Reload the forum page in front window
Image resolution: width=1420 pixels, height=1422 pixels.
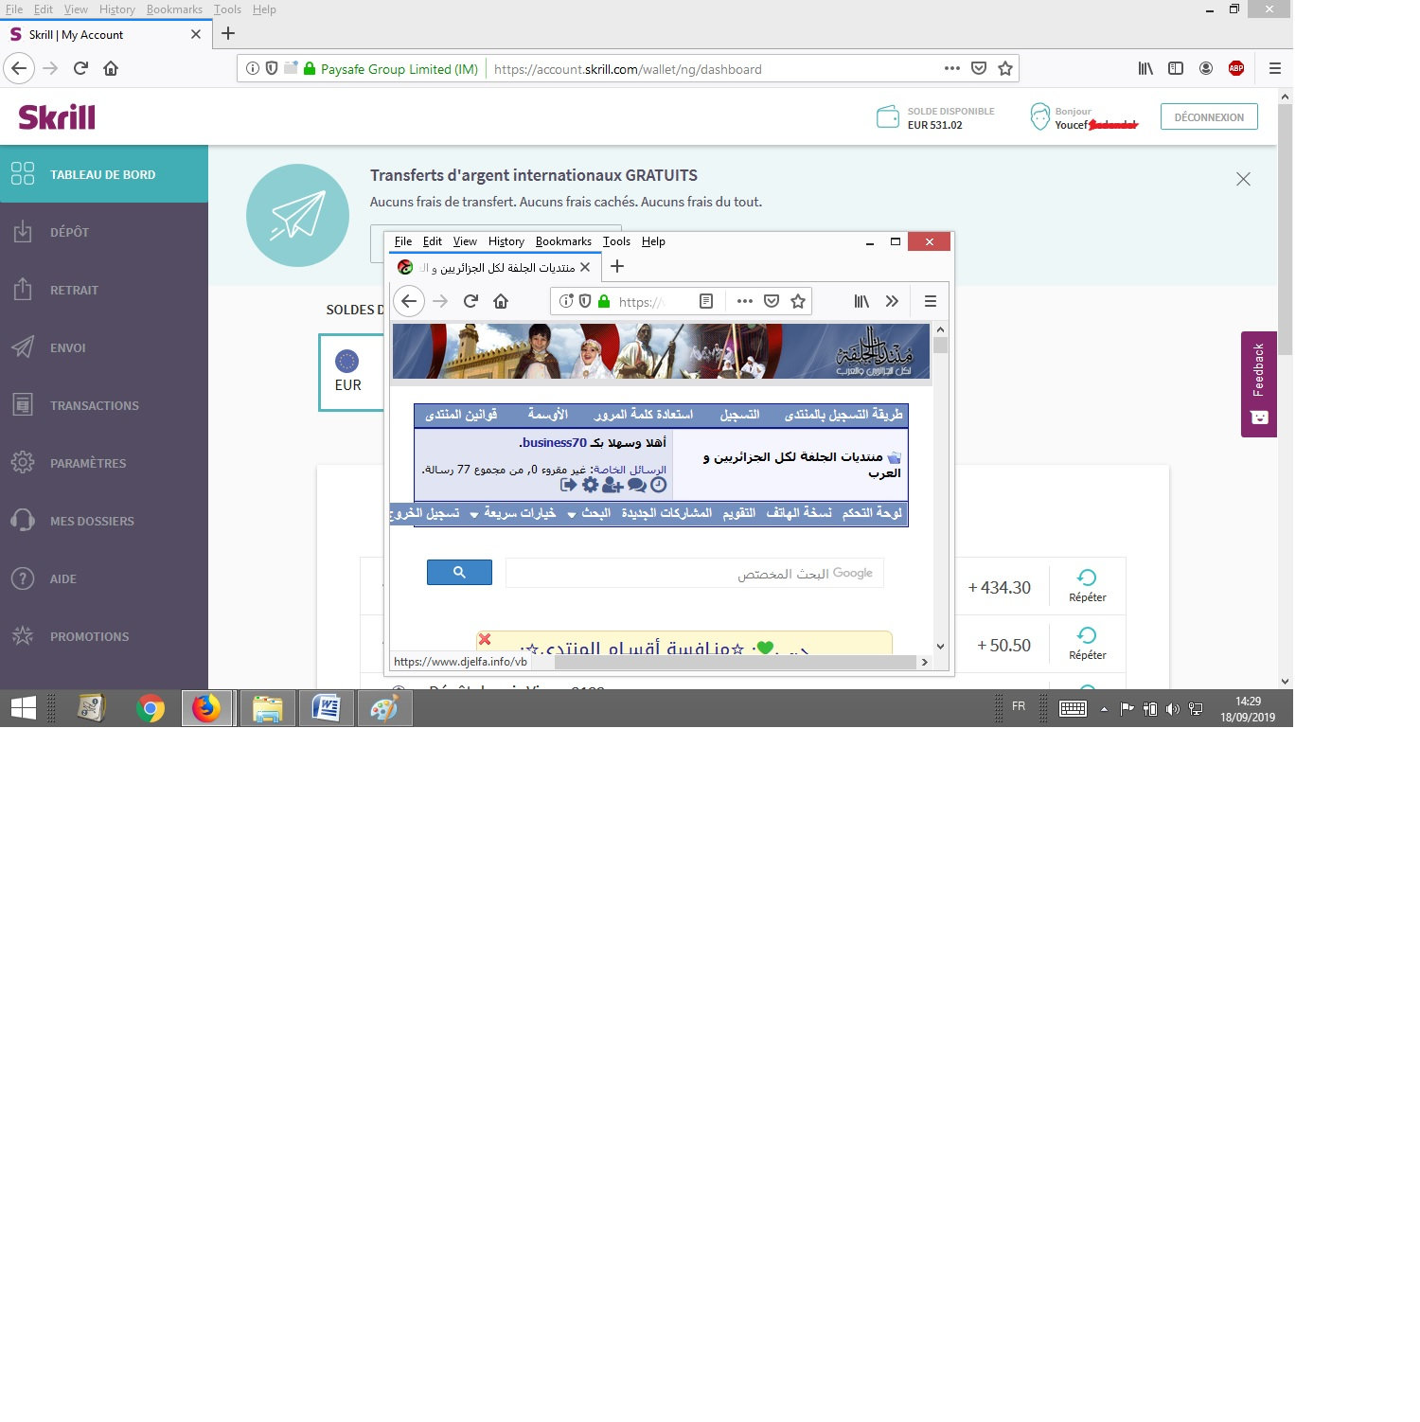point(470,301)
